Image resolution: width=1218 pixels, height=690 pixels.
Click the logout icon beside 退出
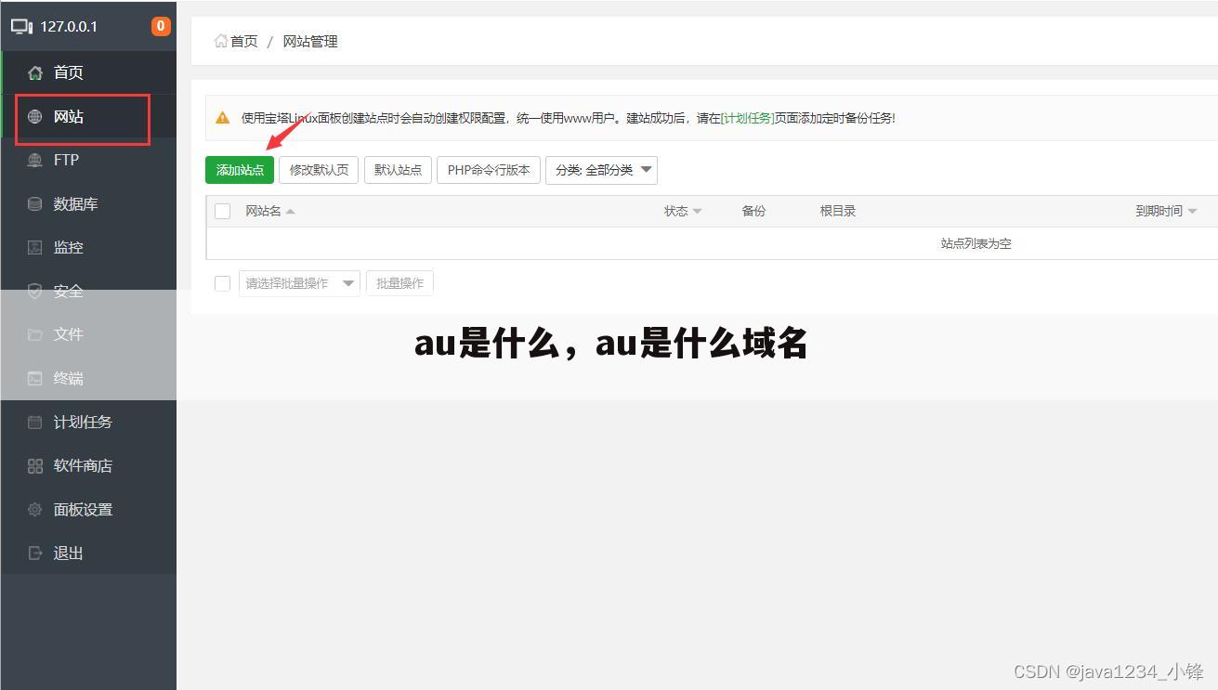[35, 553]
